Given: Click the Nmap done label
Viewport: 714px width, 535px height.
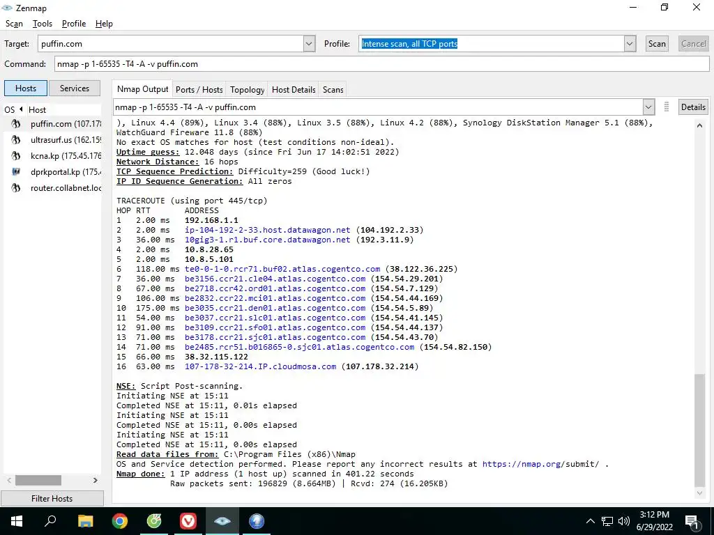Looking at the screenshot, I should coord(141,474).
